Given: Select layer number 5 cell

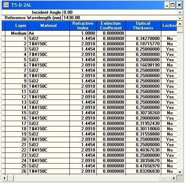Looking at the screenshot, I should (16, 60).
